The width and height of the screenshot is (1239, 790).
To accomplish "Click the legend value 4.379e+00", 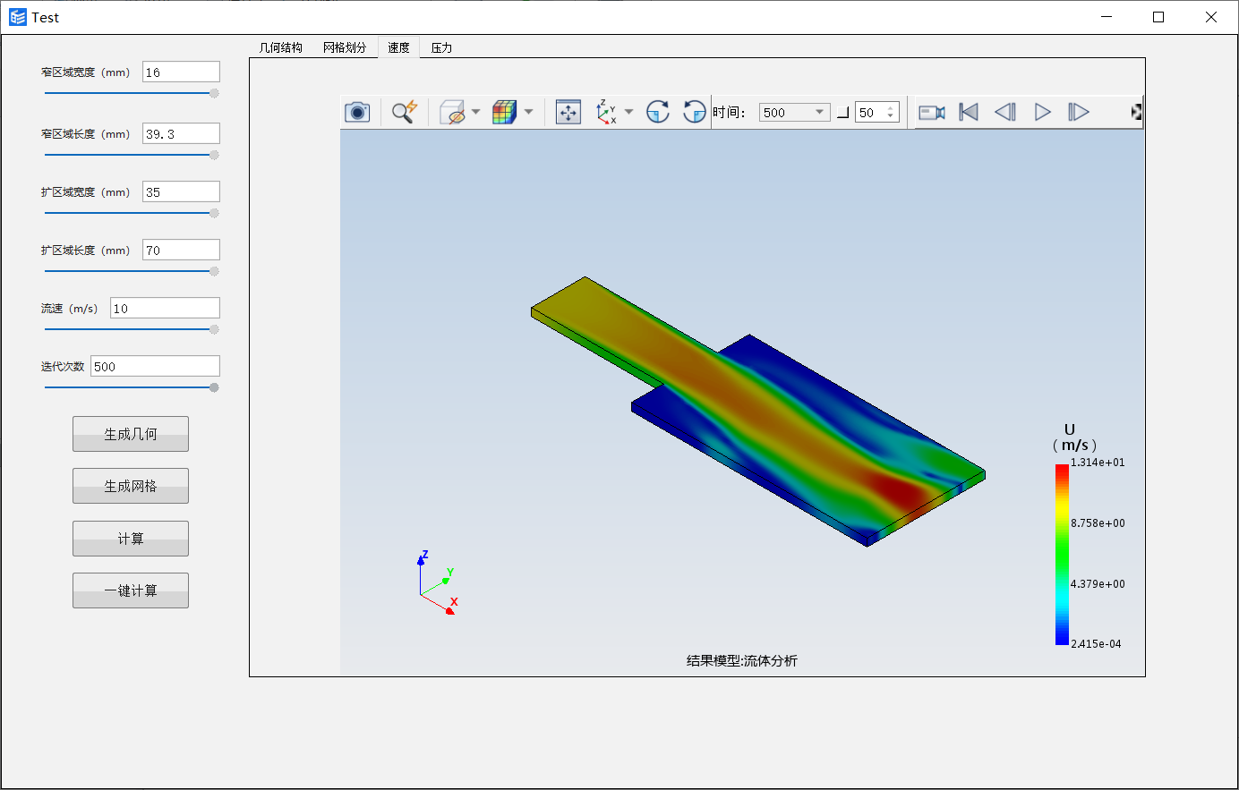I will (x=1098, y=584).
